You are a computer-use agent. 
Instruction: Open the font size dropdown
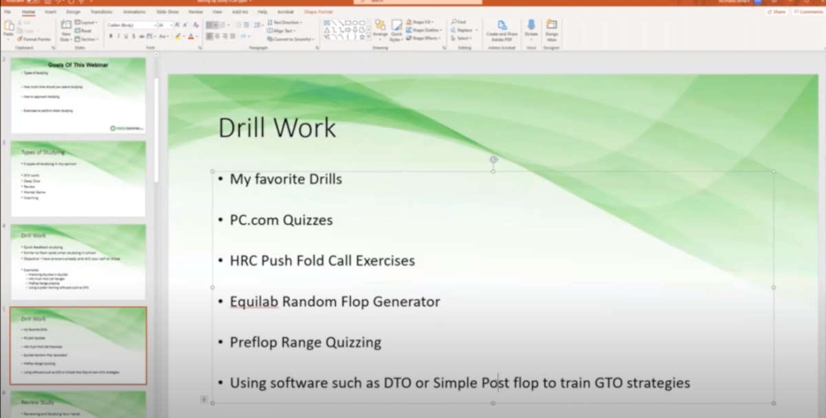(x=164, y=25)
